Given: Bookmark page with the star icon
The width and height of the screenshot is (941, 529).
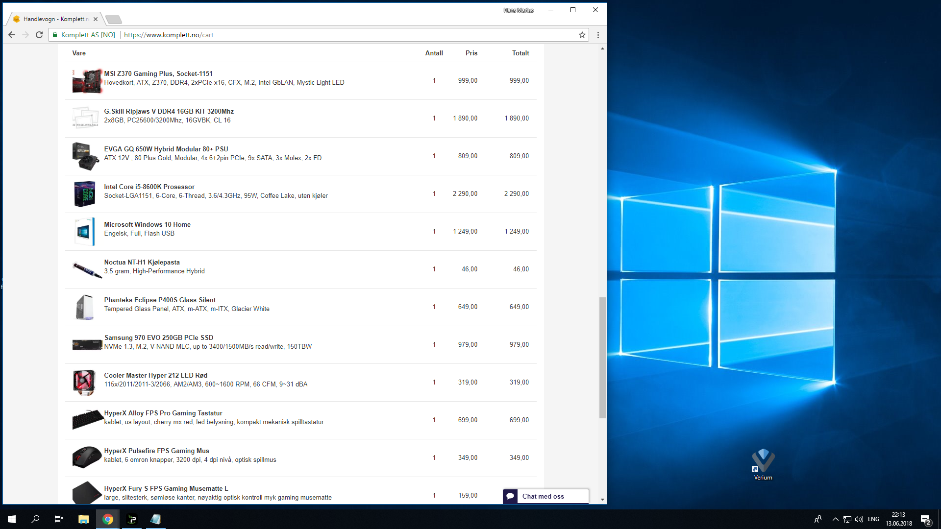Looking at the screenshot, I should [582, 35].
